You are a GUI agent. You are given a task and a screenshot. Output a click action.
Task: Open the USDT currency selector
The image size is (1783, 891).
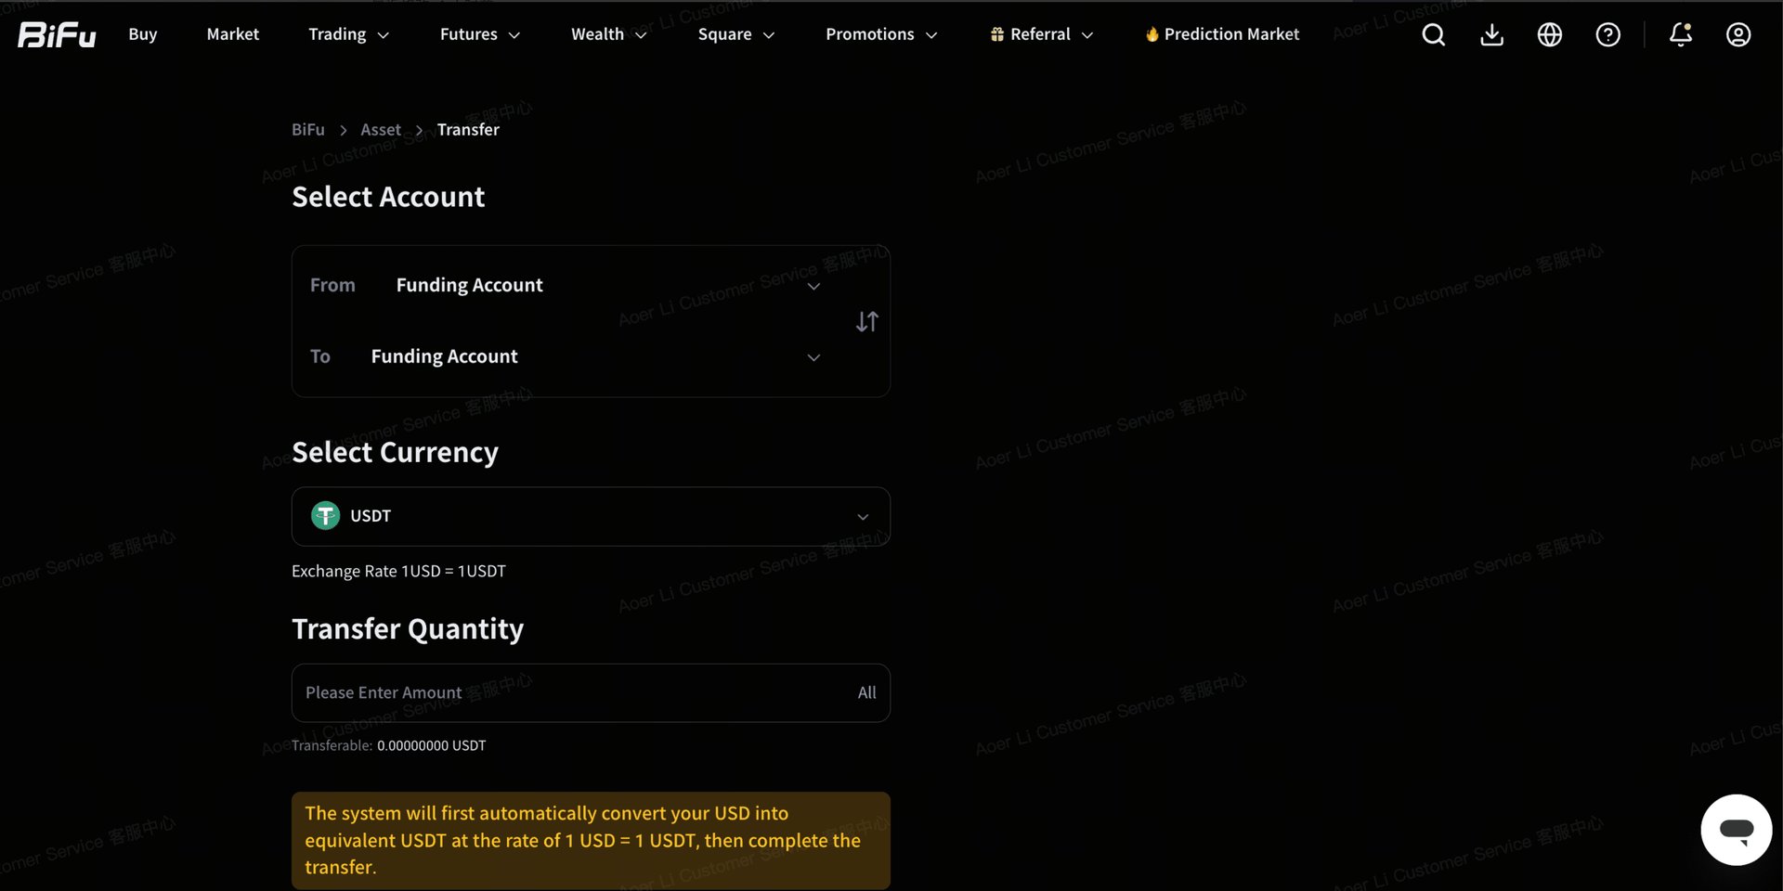[x=591, y=516]
